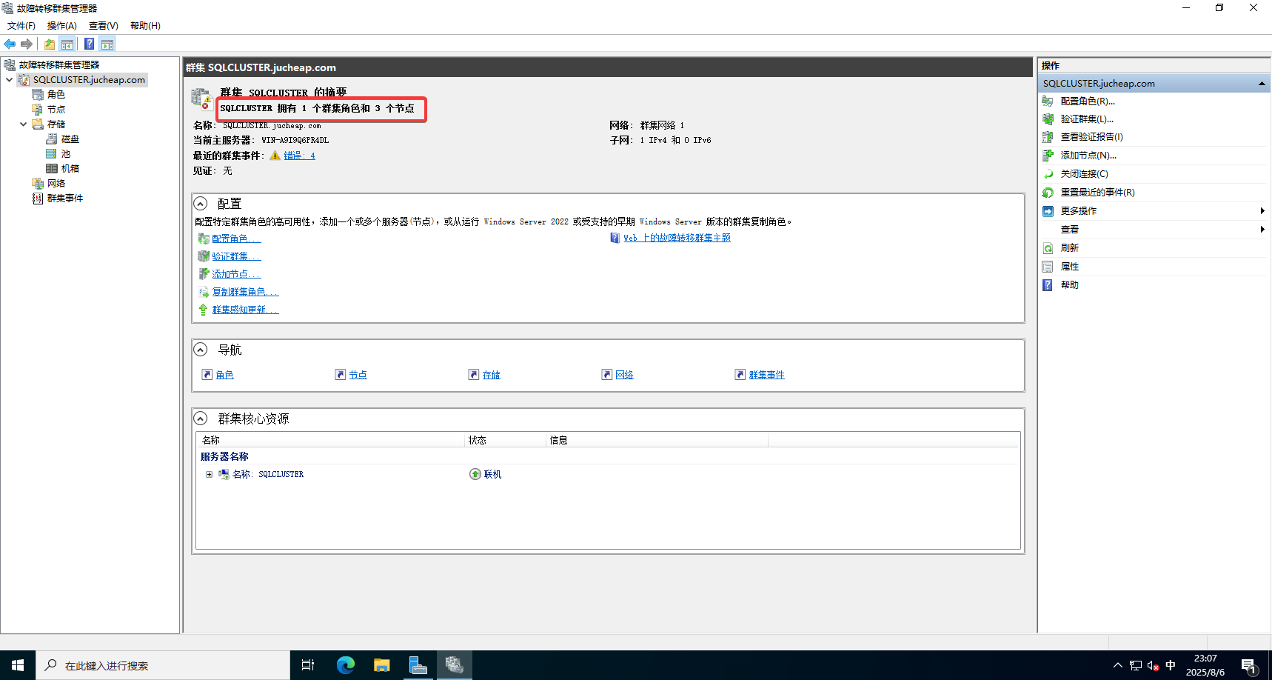The image size is (1272, 680).
Task: Open the 操作(A) menu
Action: click(62, 25)
